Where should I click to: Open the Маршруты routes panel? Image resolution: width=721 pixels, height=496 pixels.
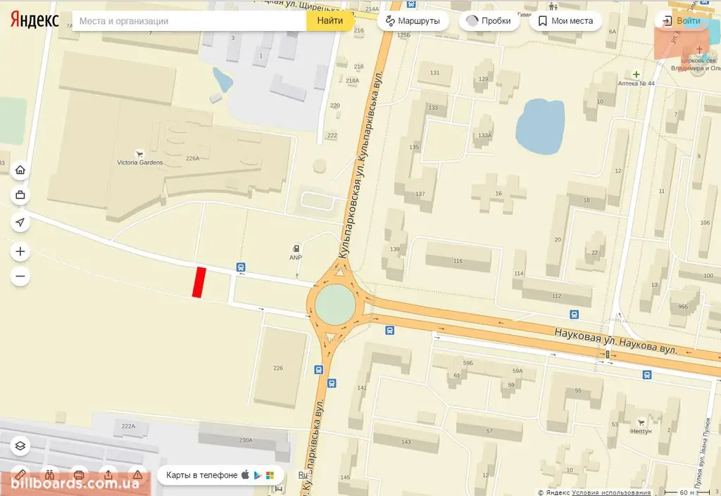[x=413, y=20]
